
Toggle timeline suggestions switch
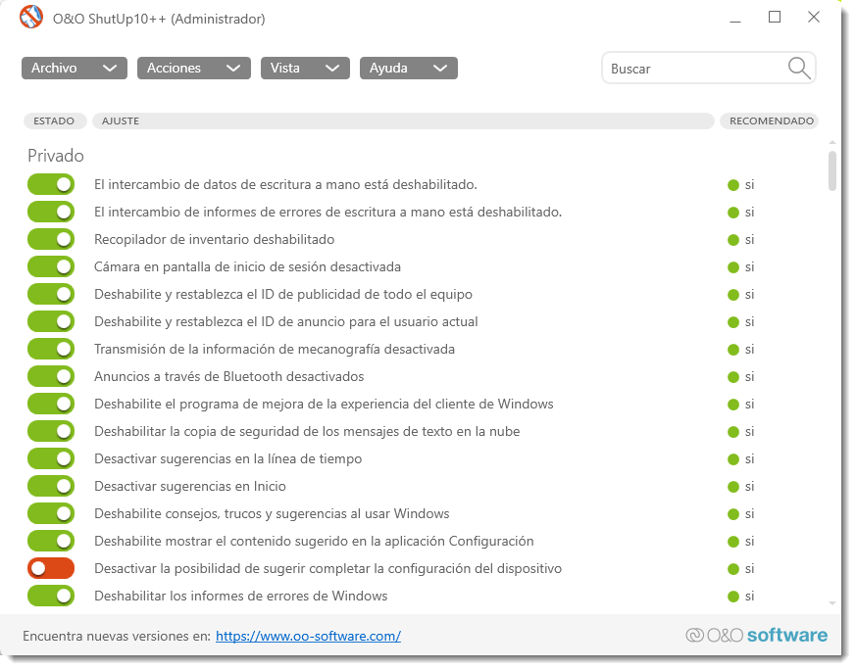(x=51, y=458)
